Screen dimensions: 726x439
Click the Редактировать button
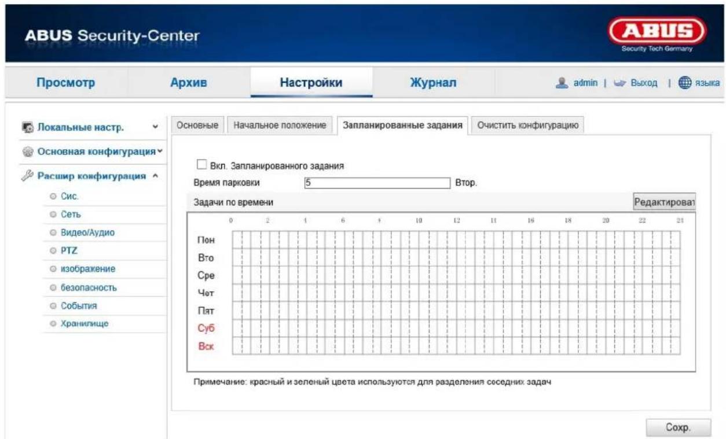coord(665,202)
